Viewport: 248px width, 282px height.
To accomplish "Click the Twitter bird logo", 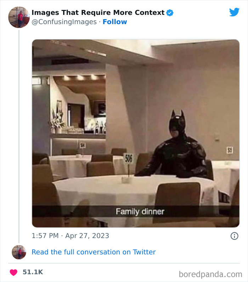I will (x=234, y=12).
